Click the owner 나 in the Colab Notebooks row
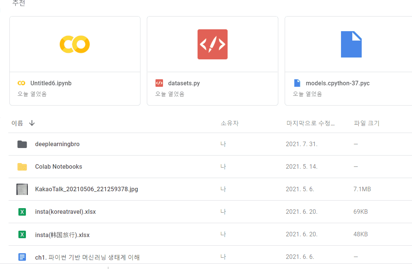Screen dimensions: 412x269 [223, 167]
